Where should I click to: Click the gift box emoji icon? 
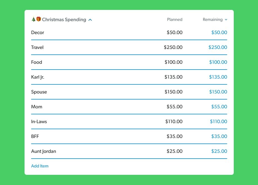click(x=38, y=19)
